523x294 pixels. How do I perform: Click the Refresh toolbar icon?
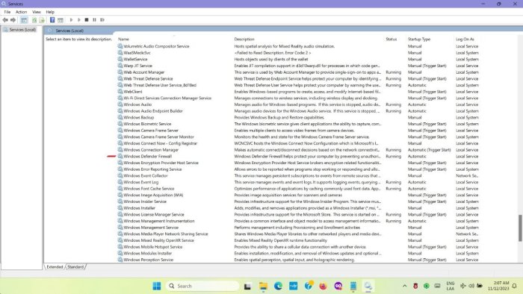(x=34, y=20)
